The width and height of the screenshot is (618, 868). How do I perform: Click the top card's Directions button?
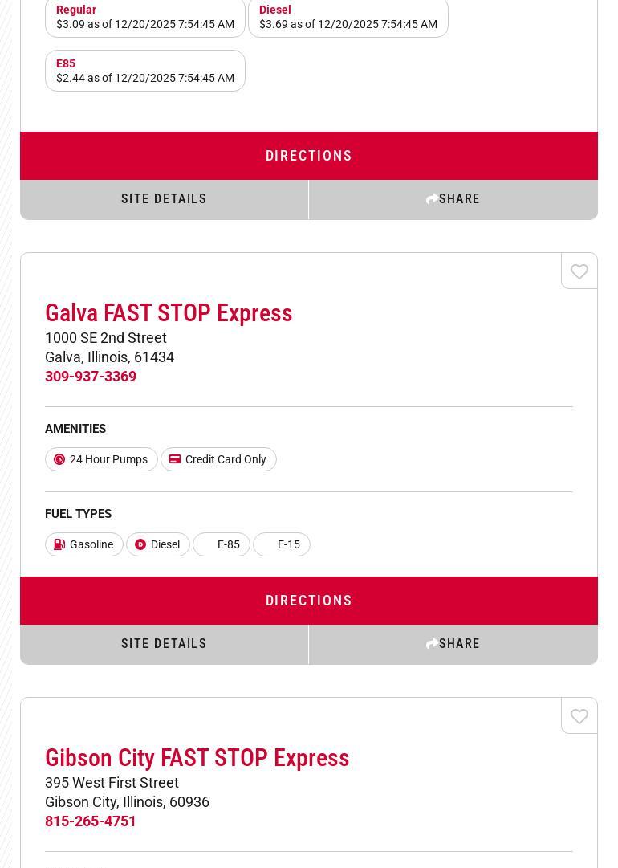click(x=309, y=156)
